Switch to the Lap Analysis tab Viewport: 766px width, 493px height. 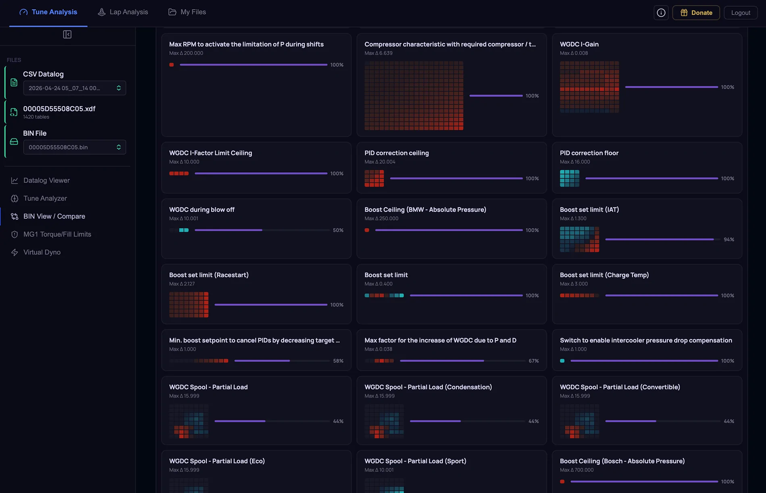pos(123,12)
